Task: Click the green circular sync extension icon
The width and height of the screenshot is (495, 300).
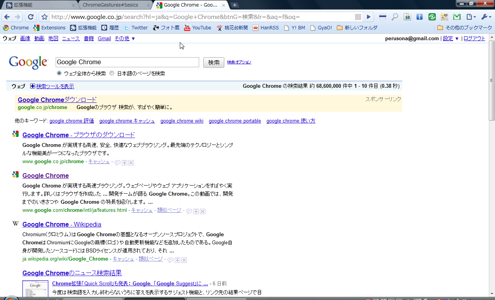Action: pyautogui.click(x=432, y=17)
